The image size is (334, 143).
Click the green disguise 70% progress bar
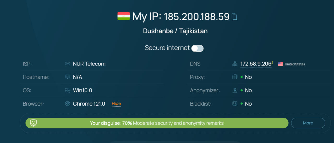(157, 123)
